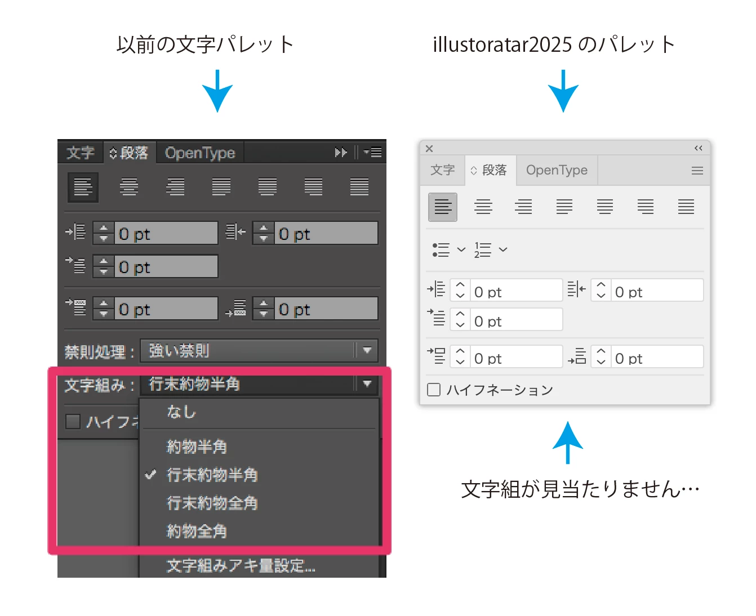Expand numbered list options chevron

tap(503, 249)
